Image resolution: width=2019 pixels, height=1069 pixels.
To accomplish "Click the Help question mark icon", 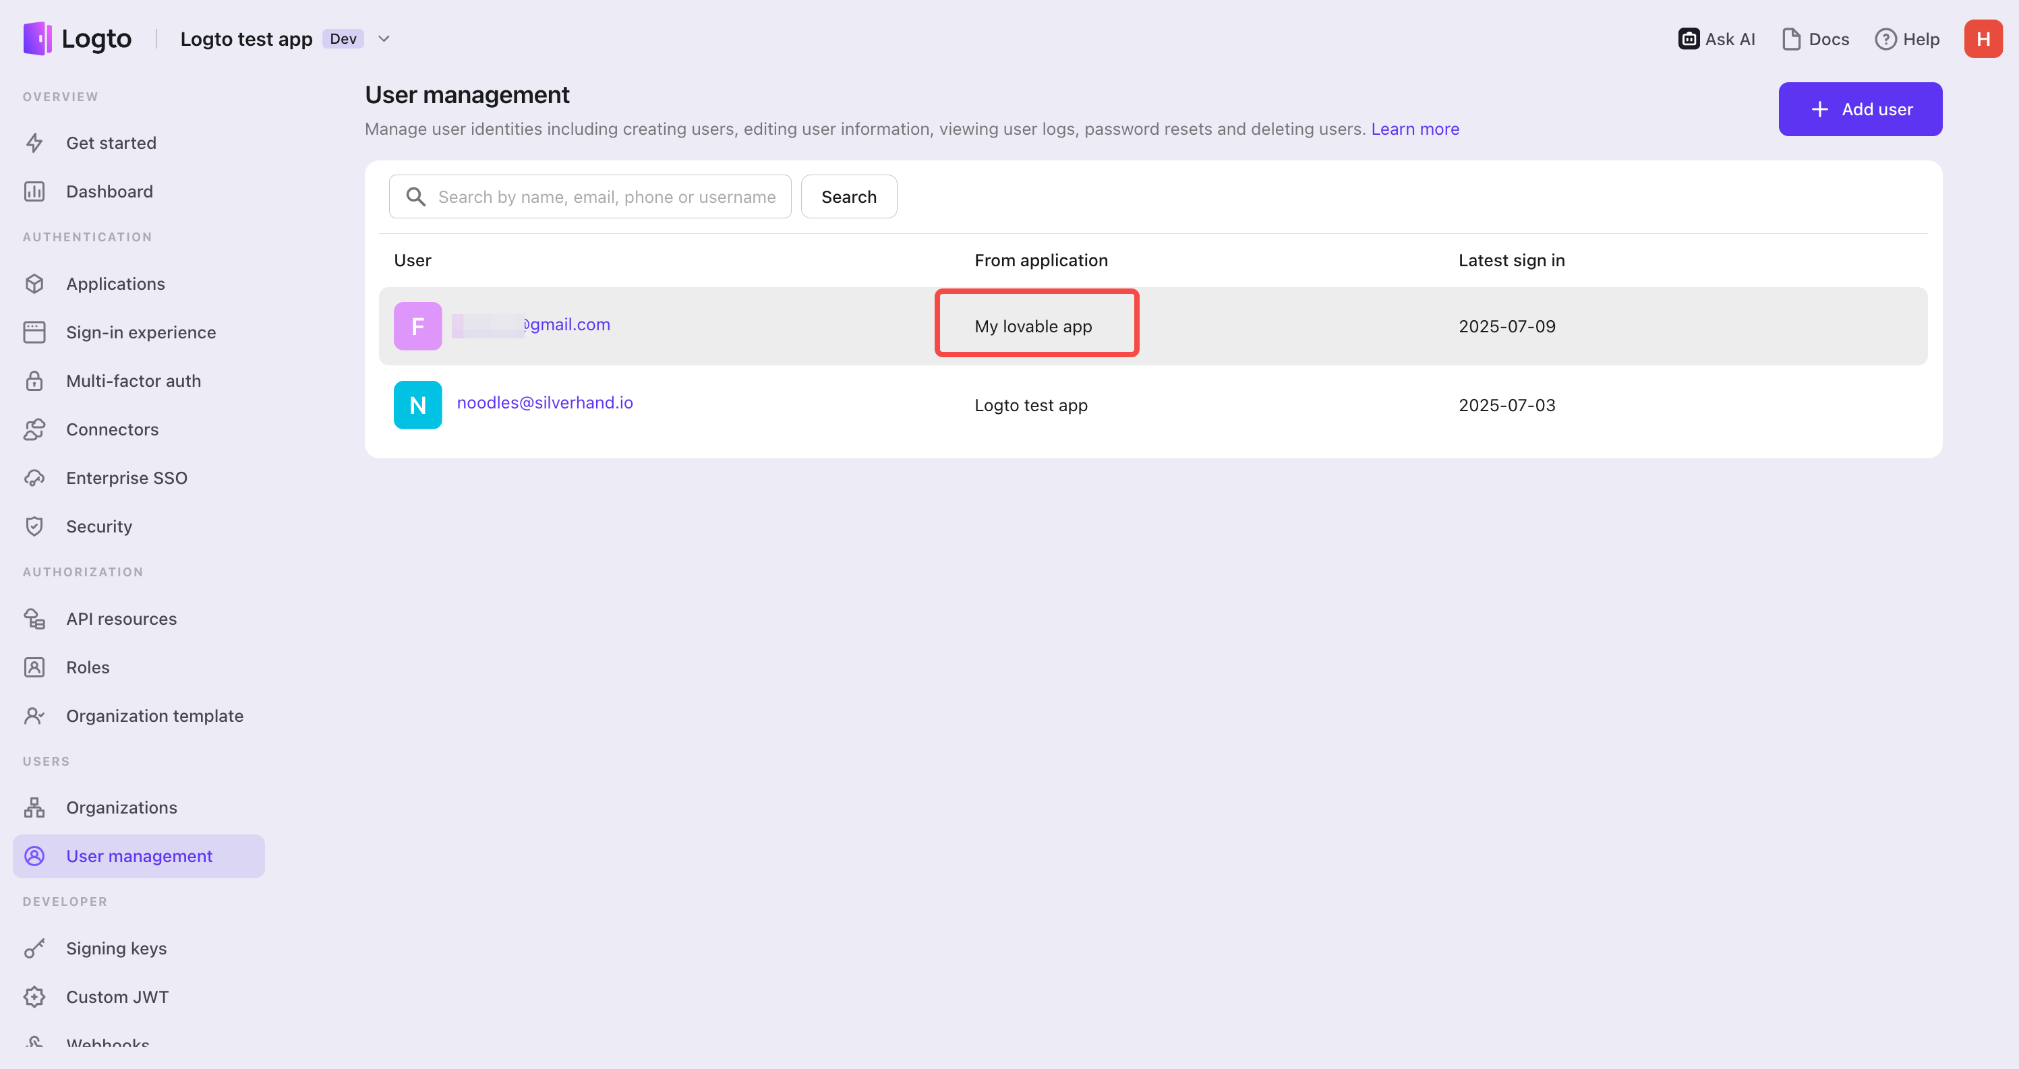I will pyautogui.click(x=1885, y=38).
